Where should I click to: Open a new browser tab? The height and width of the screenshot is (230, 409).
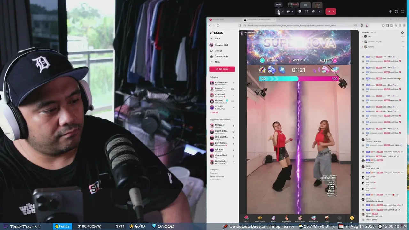click(279, 20)
